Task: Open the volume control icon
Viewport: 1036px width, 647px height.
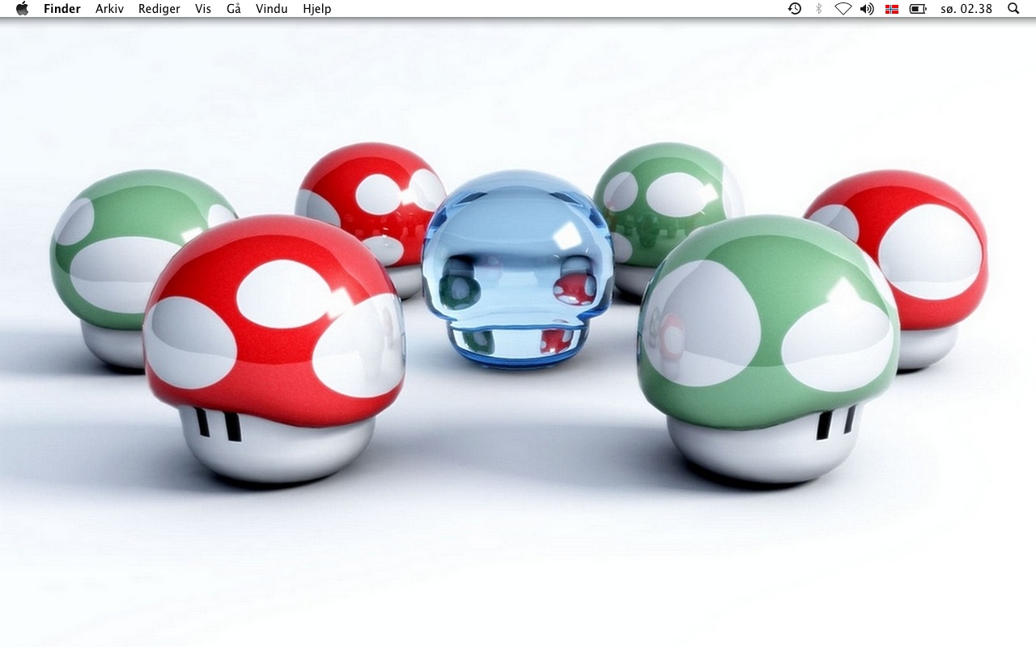Action: pyautogui.click(x=867, y=9)
